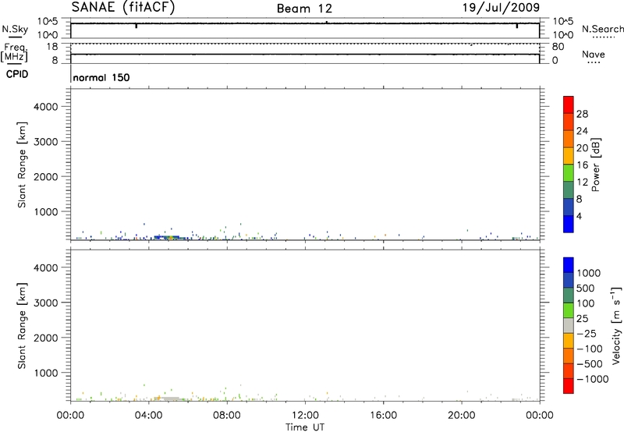The image size is (624, 432).
Task: Click the 24 label on Power colorbar
Action: pyautogui.click(x=582, y=131)
